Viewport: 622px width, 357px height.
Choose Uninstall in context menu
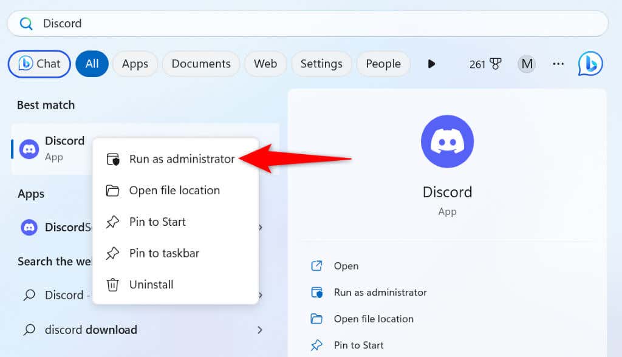pos(176,284)
